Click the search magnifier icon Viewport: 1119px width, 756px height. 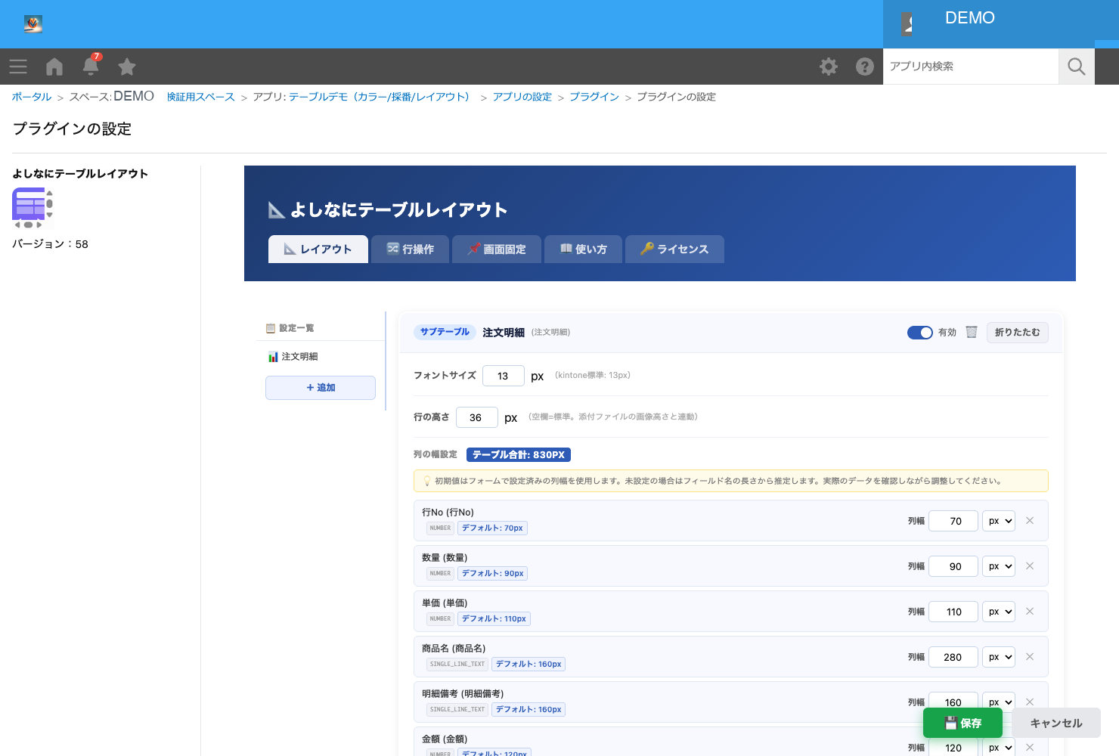[x=1077, y=67]
